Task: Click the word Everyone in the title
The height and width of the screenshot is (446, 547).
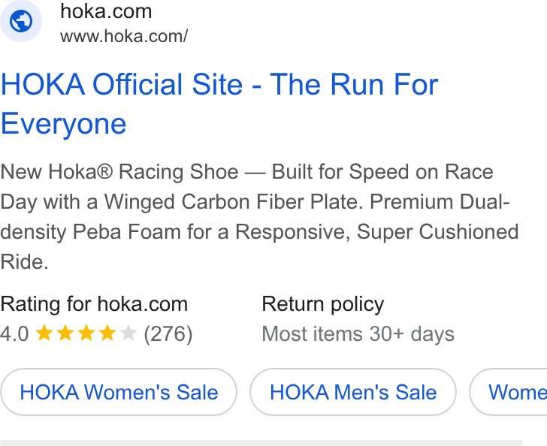Action: point(63,124)
